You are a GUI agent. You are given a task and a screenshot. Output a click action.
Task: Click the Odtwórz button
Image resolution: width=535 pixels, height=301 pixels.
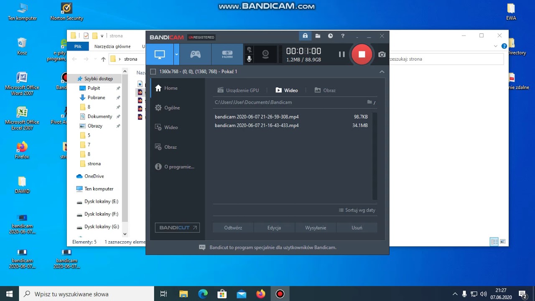click(233, 228)
